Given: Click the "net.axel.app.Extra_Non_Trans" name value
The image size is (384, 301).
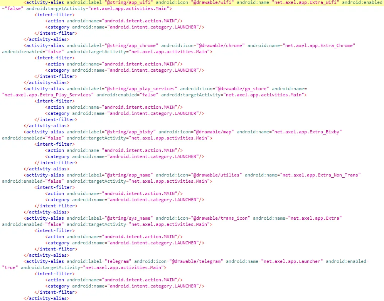Looking at the screenshot, I should [x=320, y=175].
